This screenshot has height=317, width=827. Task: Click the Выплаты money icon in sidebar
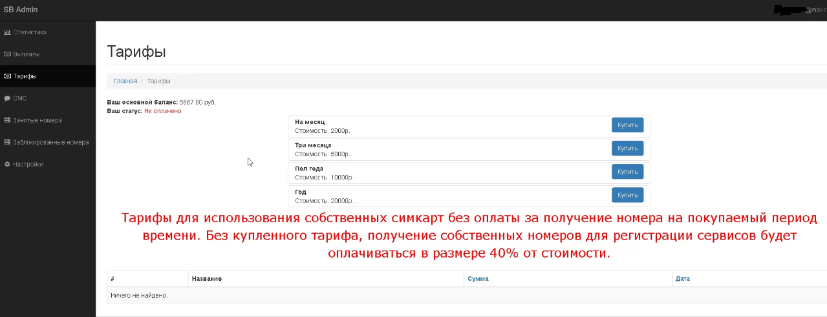[7, 54]
